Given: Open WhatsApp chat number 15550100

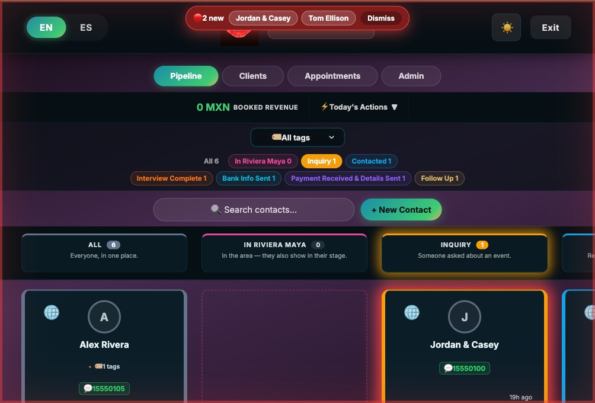Looking at the screenshot, I should click(465, 368).
